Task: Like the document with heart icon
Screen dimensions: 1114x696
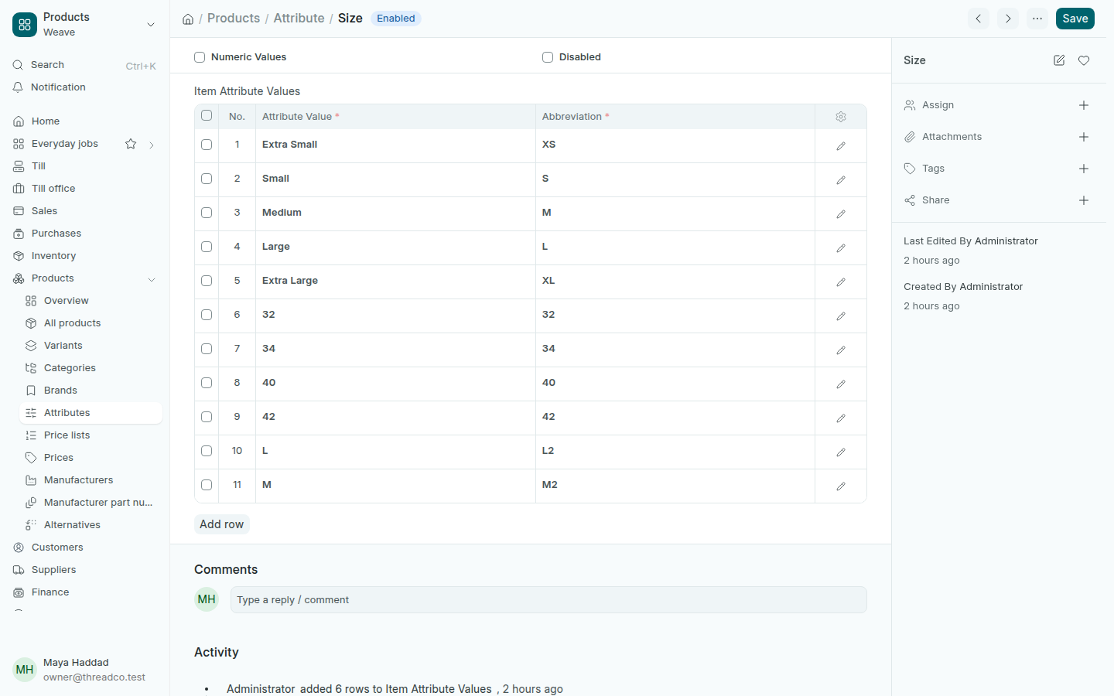Action: click(x=1084, y=60)
